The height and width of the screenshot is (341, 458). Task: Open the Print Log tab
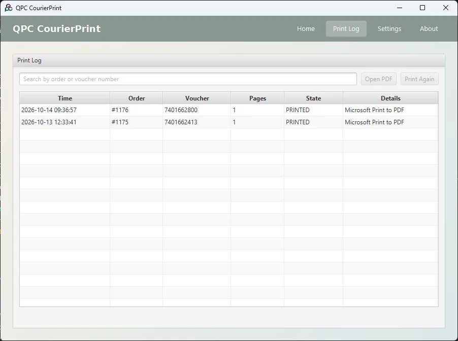[346, 28]
